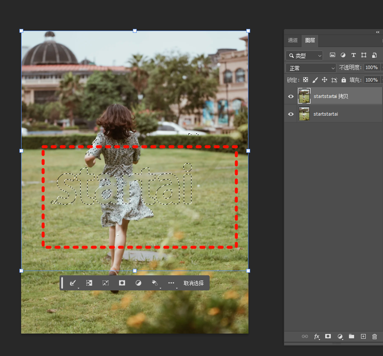This screenshot has height=356, width=383.
Task: Create a new layer group folder
Action: (x=352, y=336)
